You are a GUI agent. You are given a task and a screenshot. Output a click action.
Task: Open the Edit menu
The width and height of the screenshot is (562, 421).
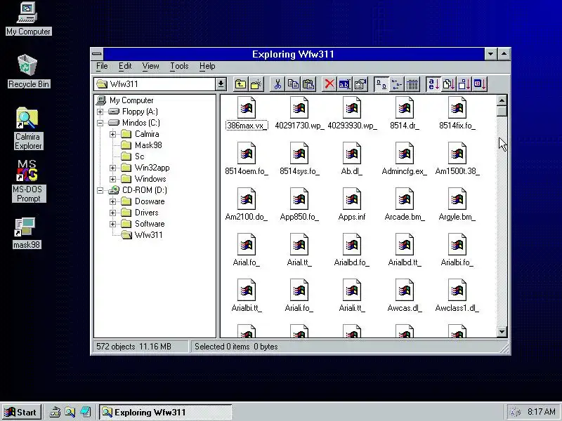(x=125, y=66)
